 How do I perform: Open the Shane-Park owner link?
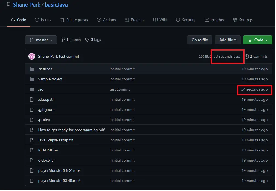(x=27, y=5)
